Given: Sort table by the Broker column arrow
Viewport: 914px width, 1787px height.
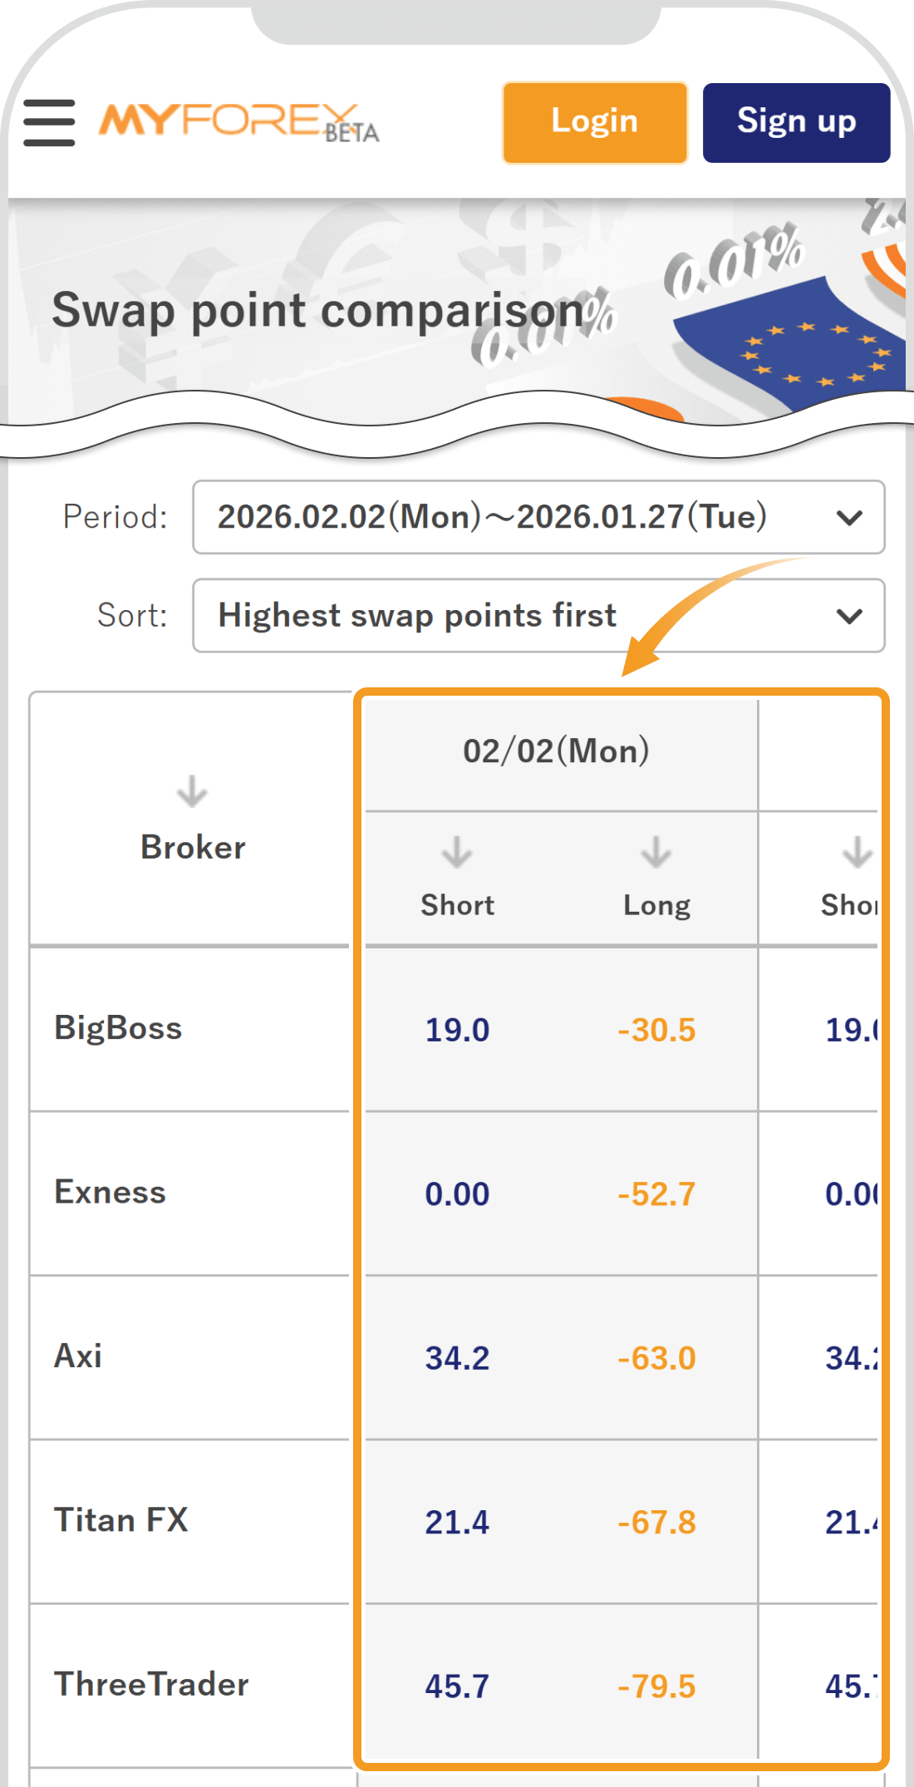Looking at the screenshot, I should (x=192, y=792).
